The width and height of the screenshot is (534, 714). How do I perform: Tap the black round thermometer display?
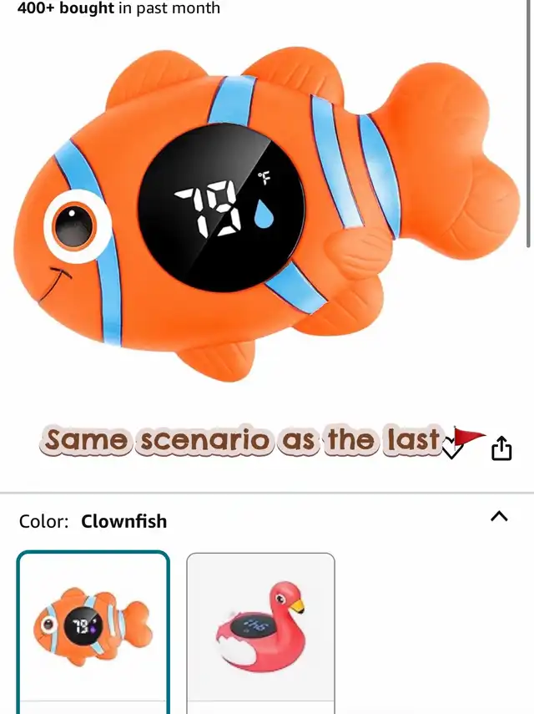coord(221,208)
